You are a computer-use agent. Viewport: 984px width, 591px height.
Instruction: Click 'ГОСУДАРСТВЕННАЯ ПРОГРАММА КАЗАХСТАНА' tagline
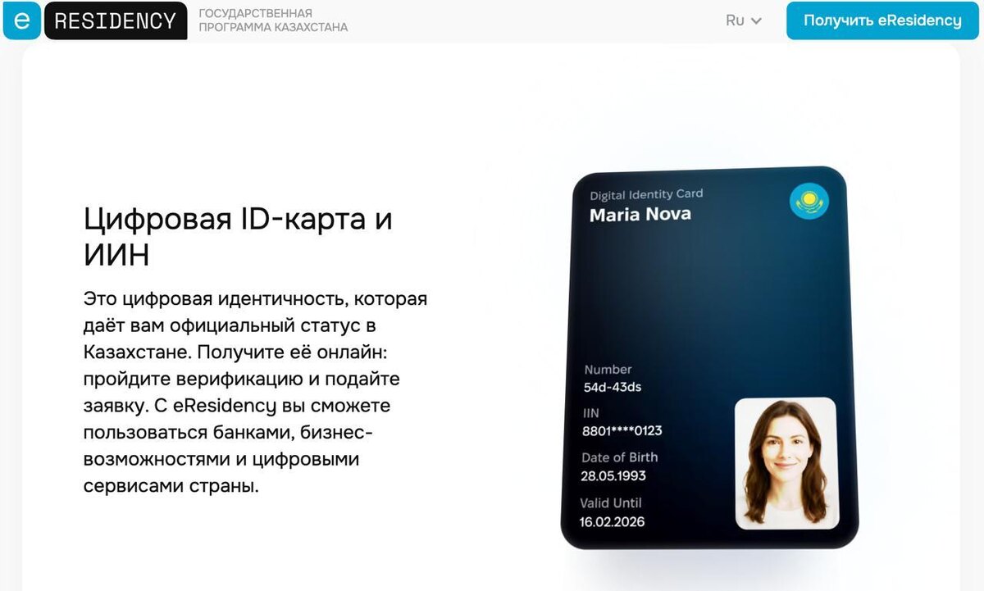pos(273,20)
